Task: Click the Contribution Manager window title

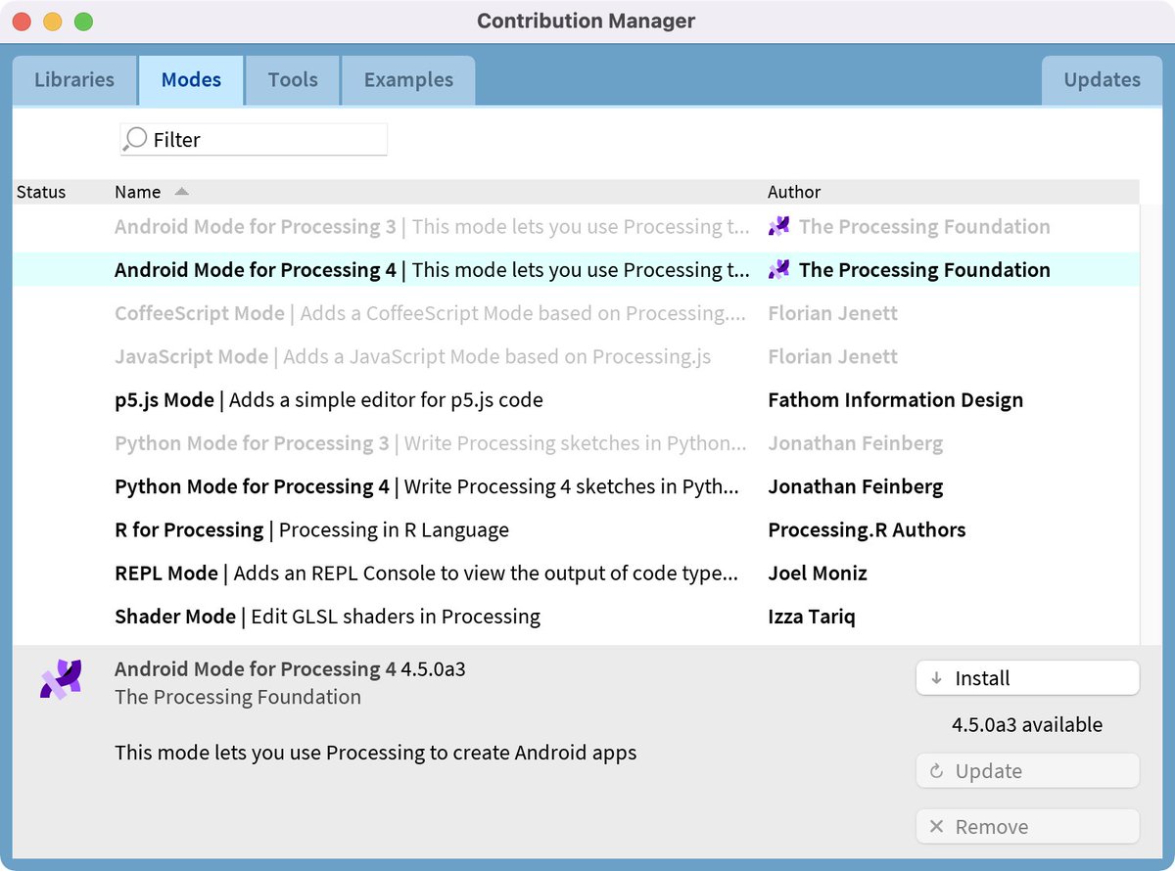Action: click(x=587, y=21)
